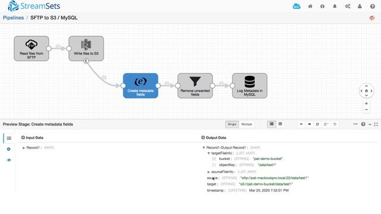Minimize the preview panel with the dash

(370, 124)
